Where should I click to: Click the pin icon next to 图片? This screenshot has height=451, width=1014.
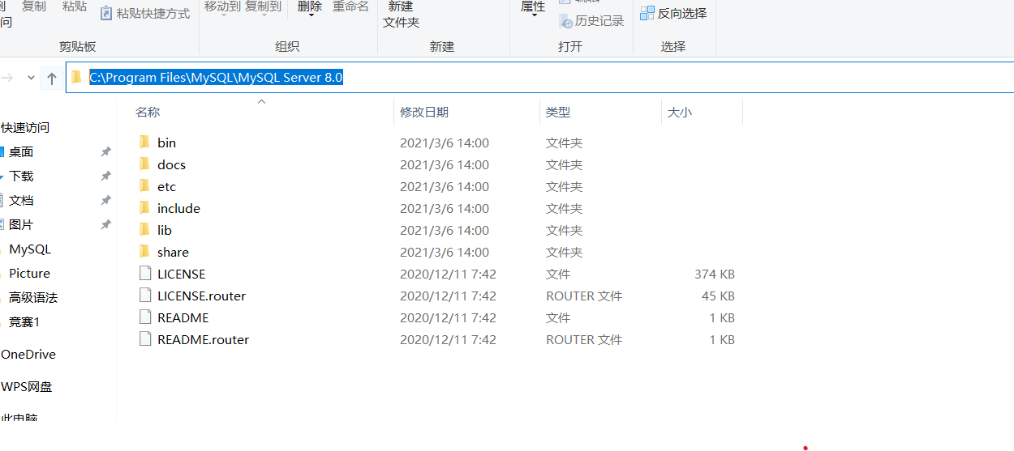tap(105, 225)
